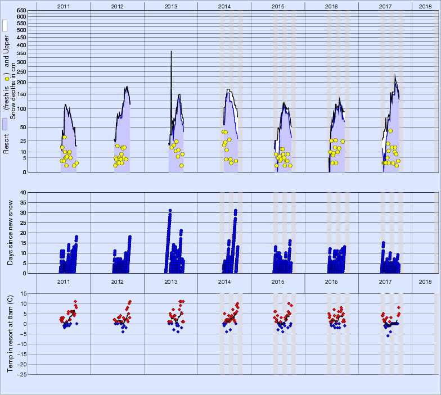
Task: Click the lowest blue 2017 temperature point
Action: [x=388, y=336]
